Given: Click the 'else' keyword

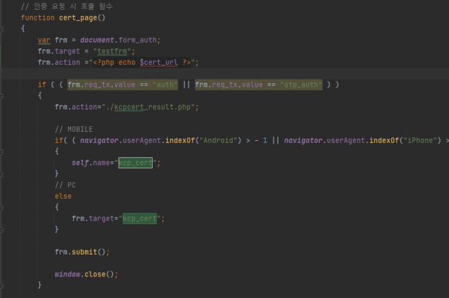Looking at the screenshot, I should point(63,196).
